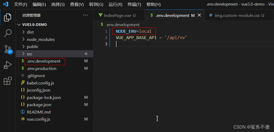This screenshot has width=274, height=132.
Task: Open the Search view icon
Action: pos(8,33)
